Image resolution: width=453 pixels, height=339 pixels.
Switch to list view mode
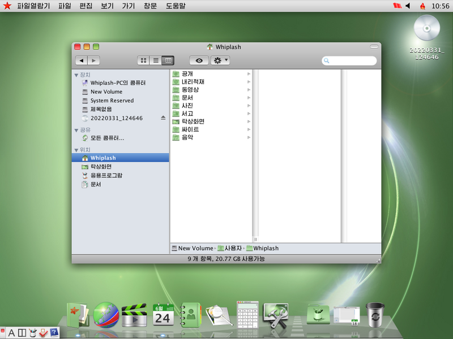pos(156,60)
